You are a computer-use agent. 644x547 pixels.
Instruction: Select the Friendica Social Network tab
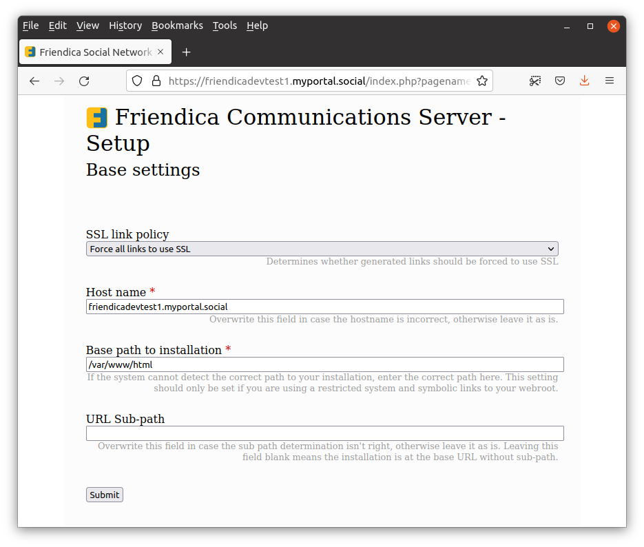pos(88,52)
